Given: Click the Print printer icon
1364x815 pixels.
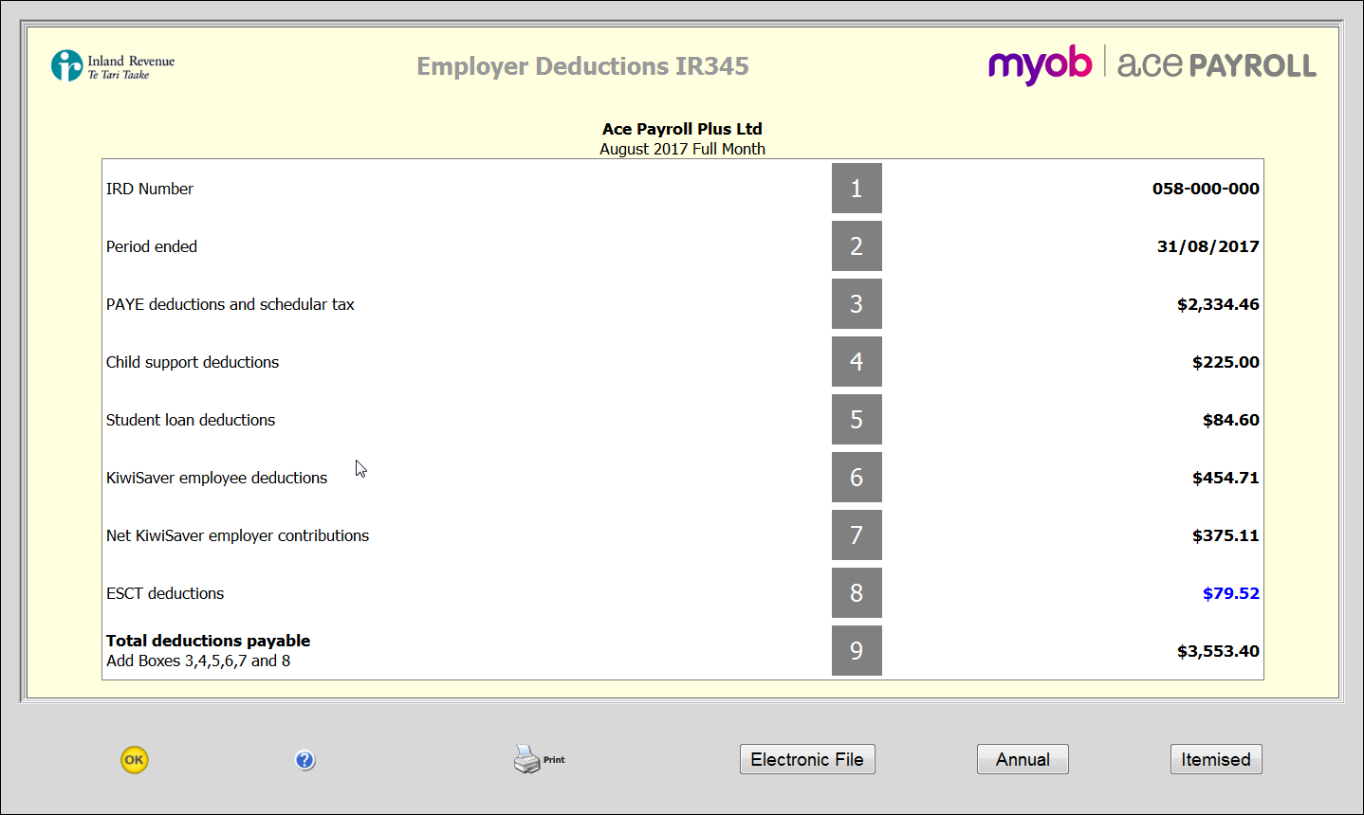Looking at the screenshot, I should pos(527,759).
